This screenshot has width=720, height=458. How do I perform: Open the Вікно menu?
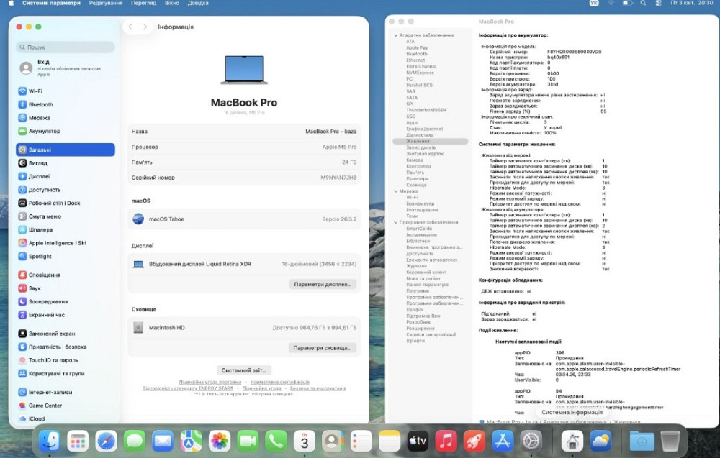(x=172, y=3)
